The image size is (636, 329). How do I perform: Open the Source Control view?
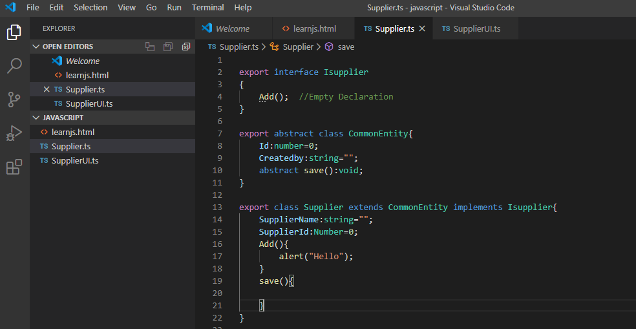[14, 100]
